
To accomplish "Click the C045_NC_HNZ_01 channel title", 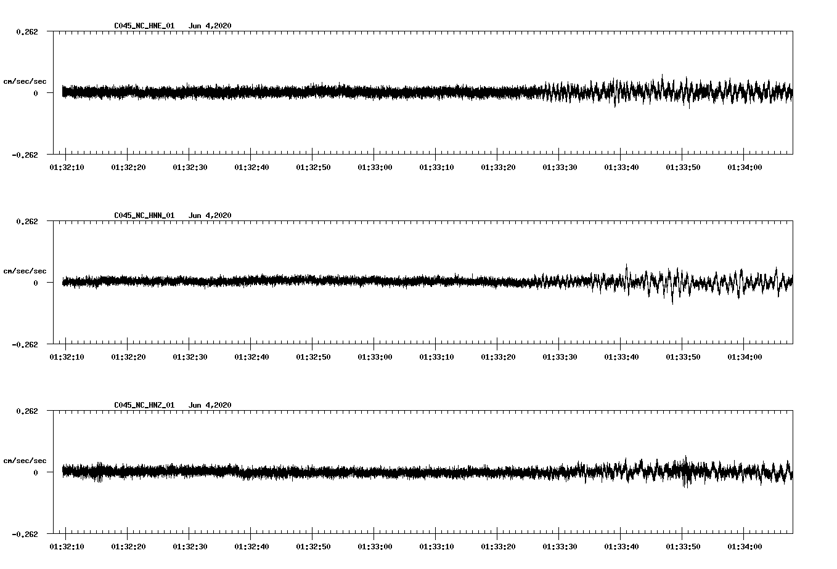I will pyautogui.click(x=144, y=405).
